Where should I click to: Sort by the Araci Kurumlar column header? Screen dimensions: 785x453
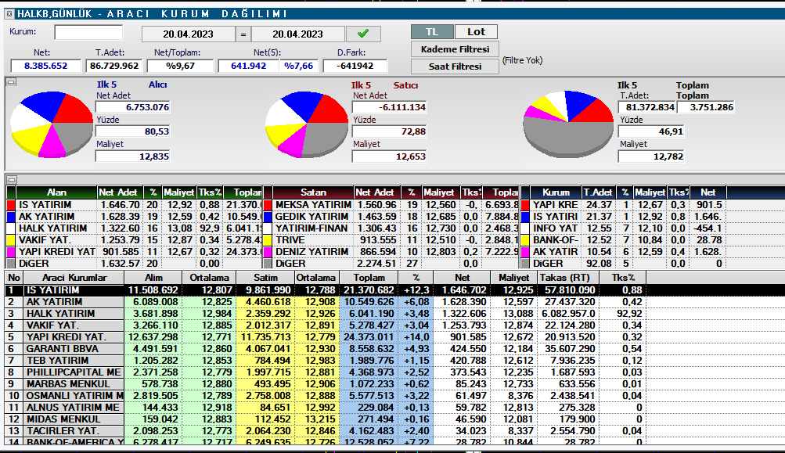pyautogui.click(x=74, y=277)
